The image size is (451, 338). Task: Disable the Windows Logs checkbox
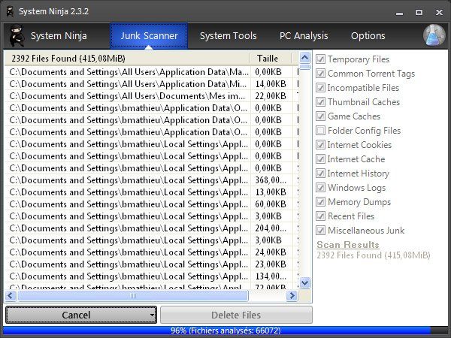pyautogui.click(x=320, y=188)
